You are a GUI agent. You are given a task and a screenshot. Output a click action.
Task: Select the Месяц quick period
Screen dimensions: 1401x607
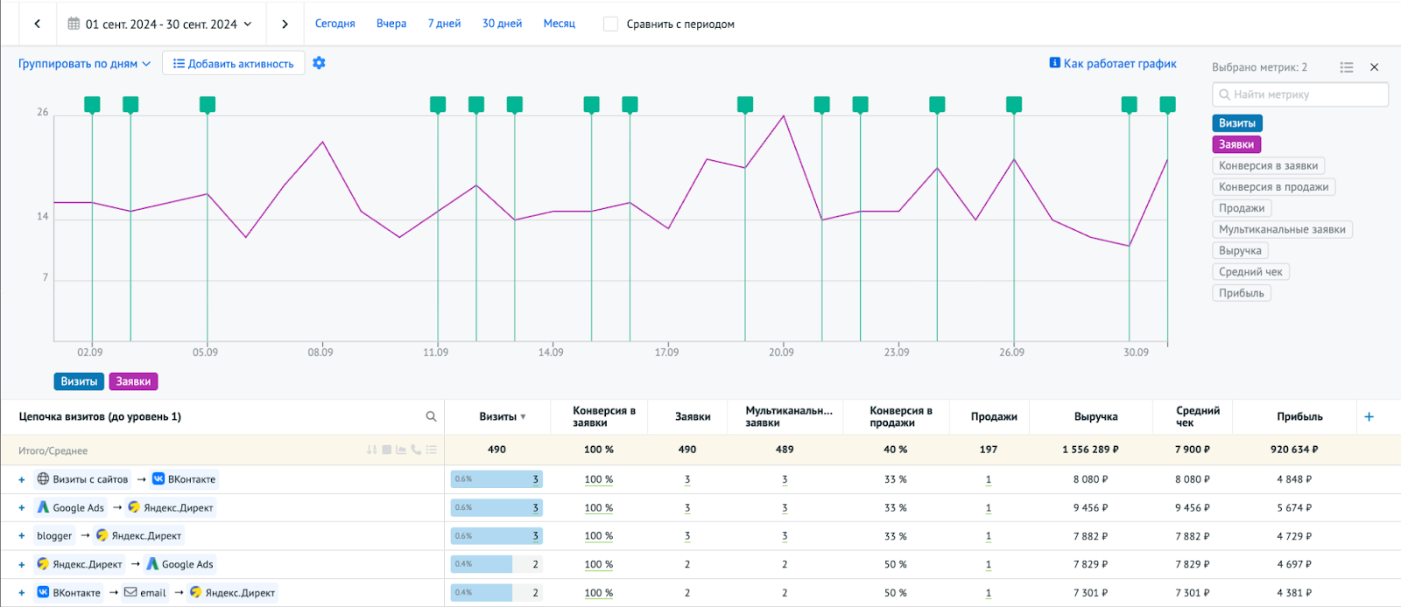point(559,24)
